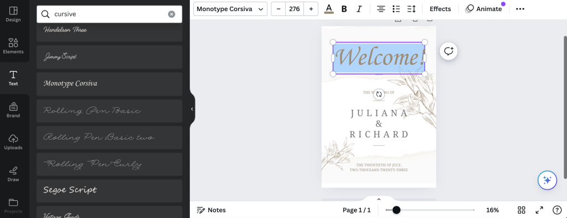This screenshot has height=218, width=567.
Task: Open the help question mark
Action: tap(557, 210)
